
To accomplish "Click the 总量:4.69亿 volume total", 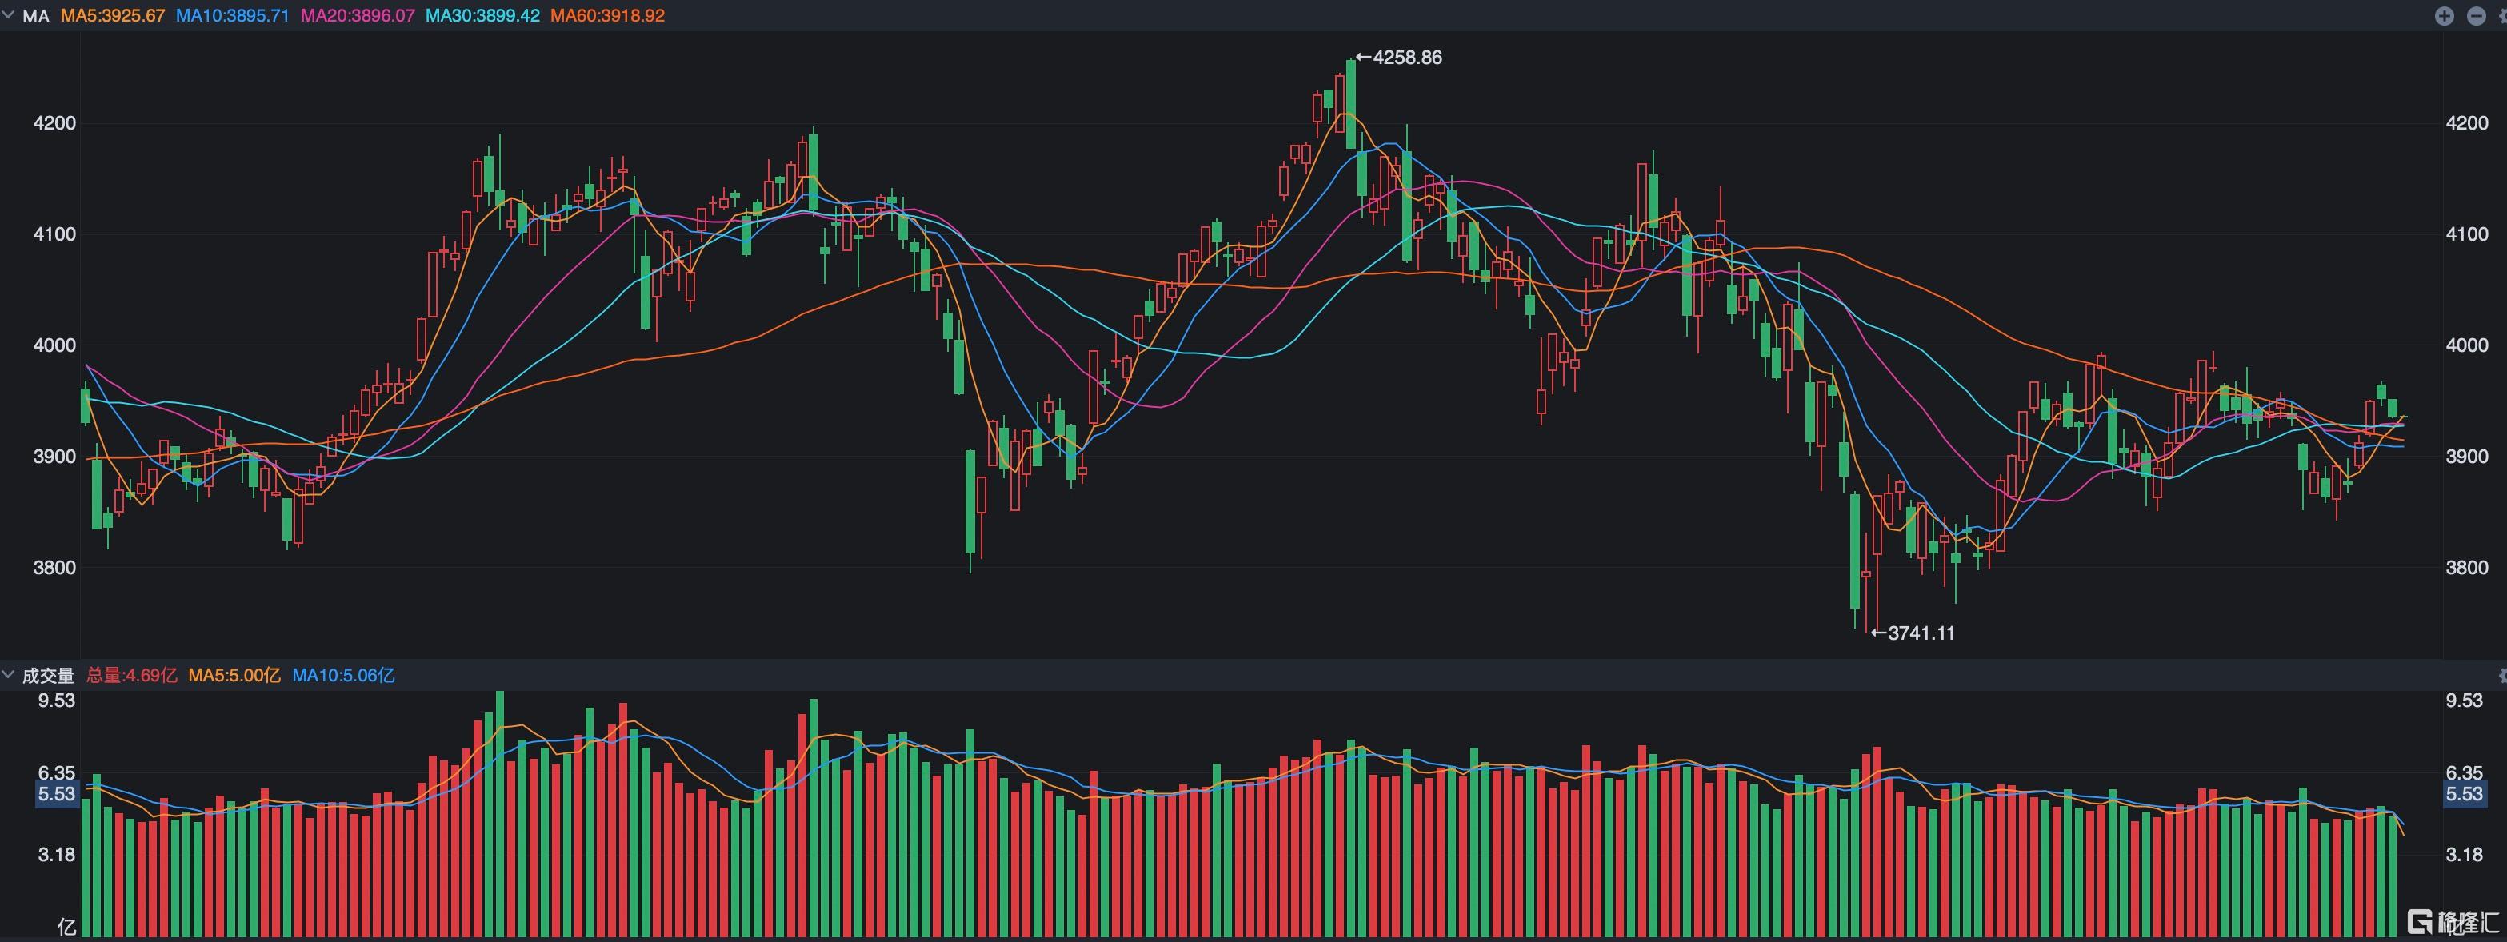I will (131, 676).
